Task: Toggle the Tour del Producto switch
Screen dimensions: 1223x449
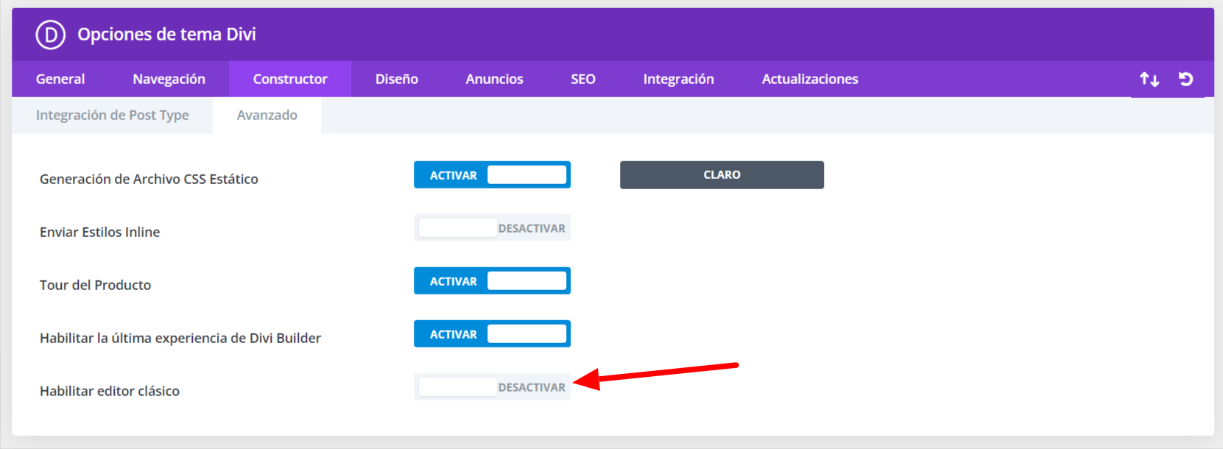Action: pos(492,281)
